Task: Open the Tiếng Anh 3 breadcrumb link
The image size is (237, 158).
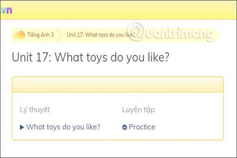Action: tap(41, 35)
